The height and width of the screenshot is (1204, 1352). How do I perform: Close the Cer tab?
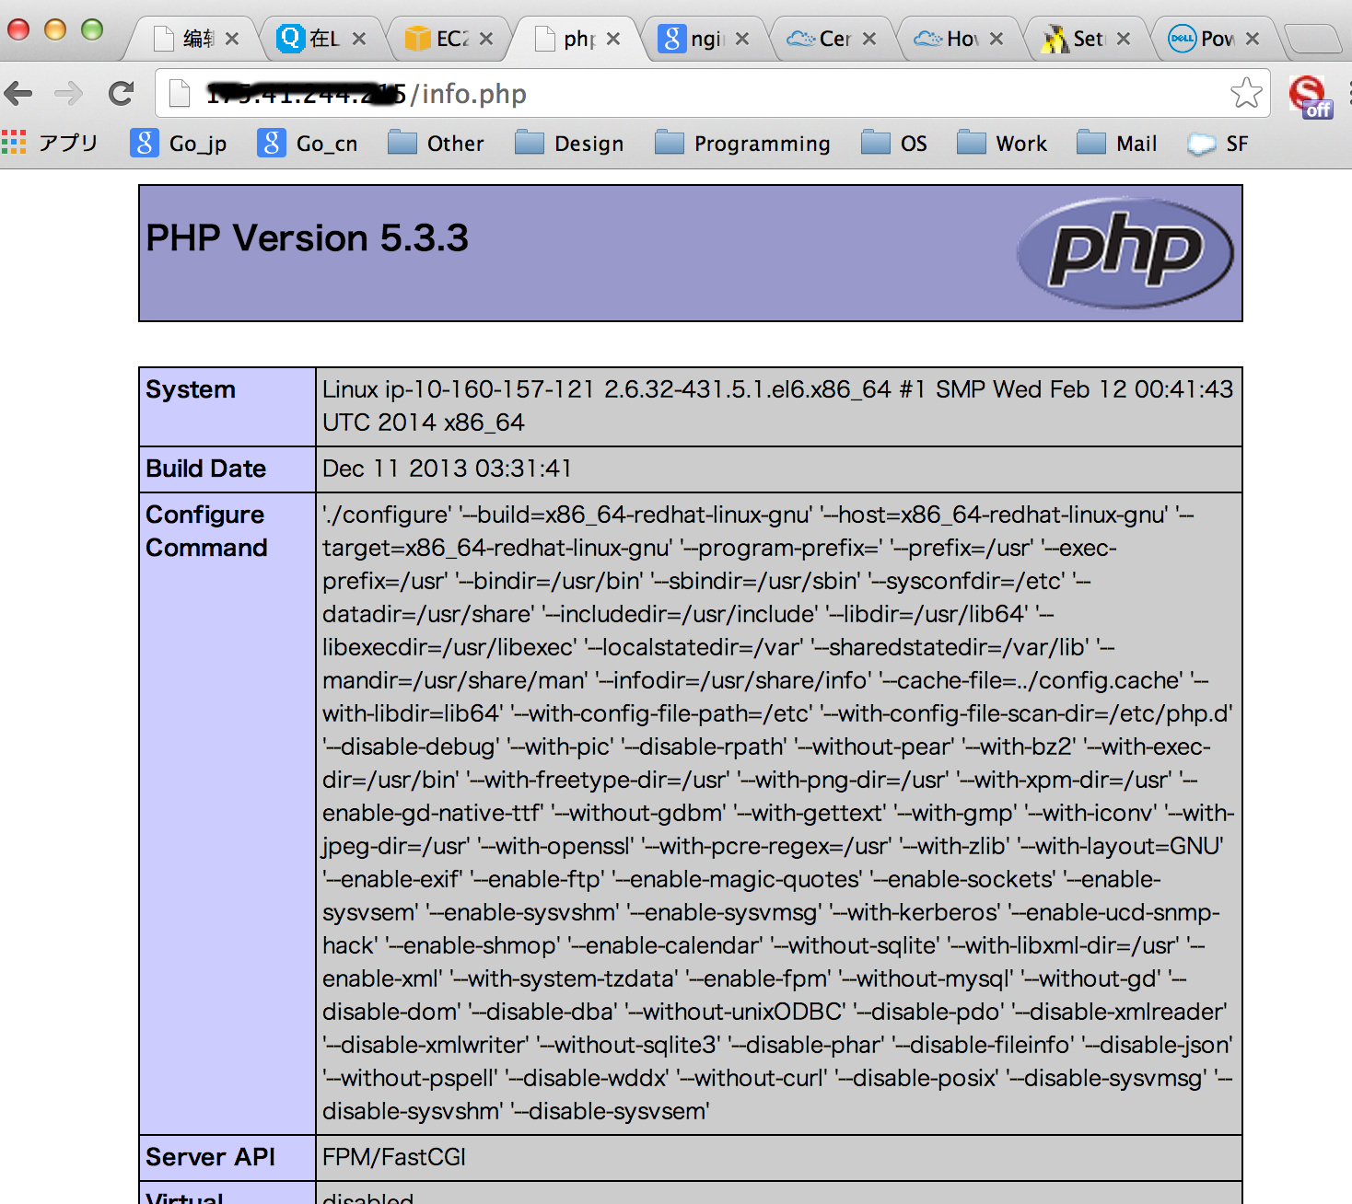pyautogui.click(x=869, y=39)
